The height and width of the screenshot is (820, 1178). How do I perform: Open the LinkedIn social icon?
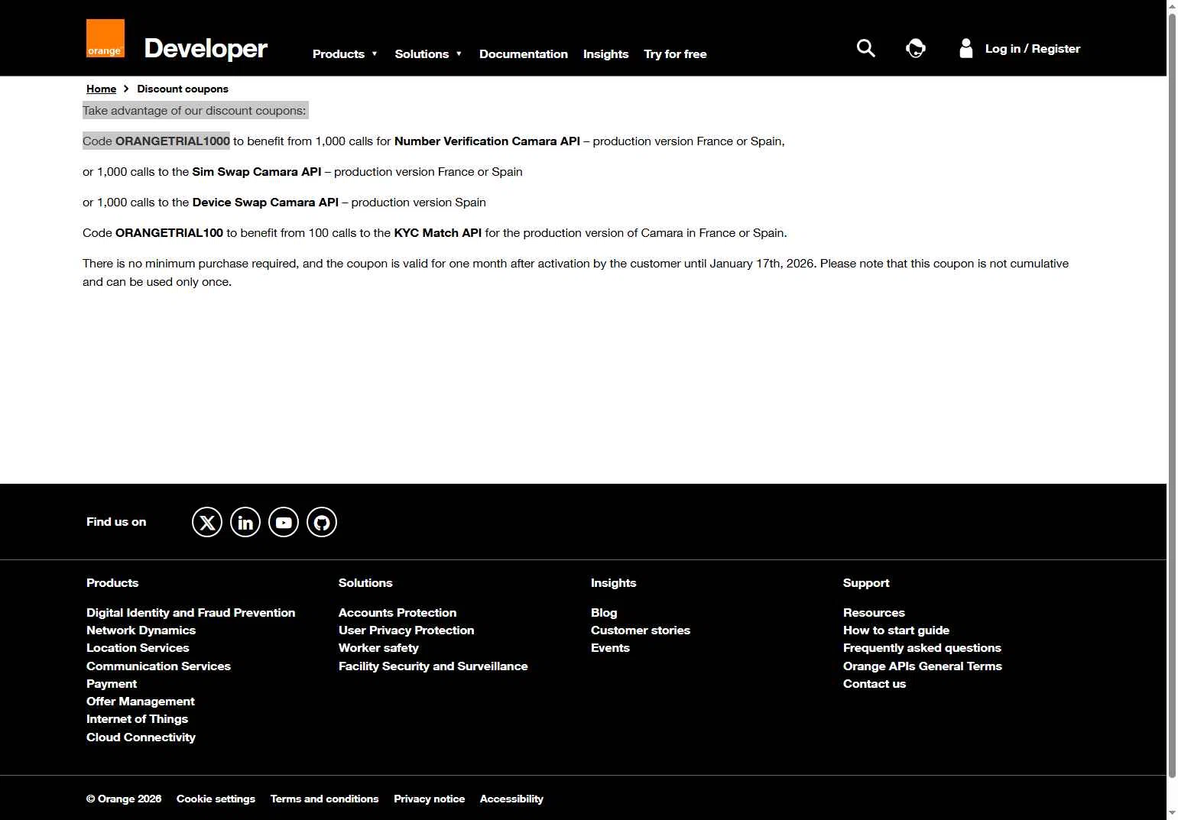pyautogui.click(x=245, y=522)
